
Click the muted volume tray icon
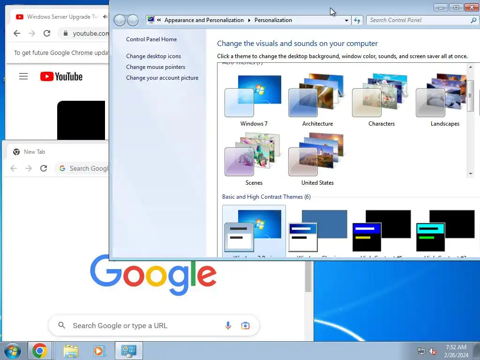[x=433, y=352]
